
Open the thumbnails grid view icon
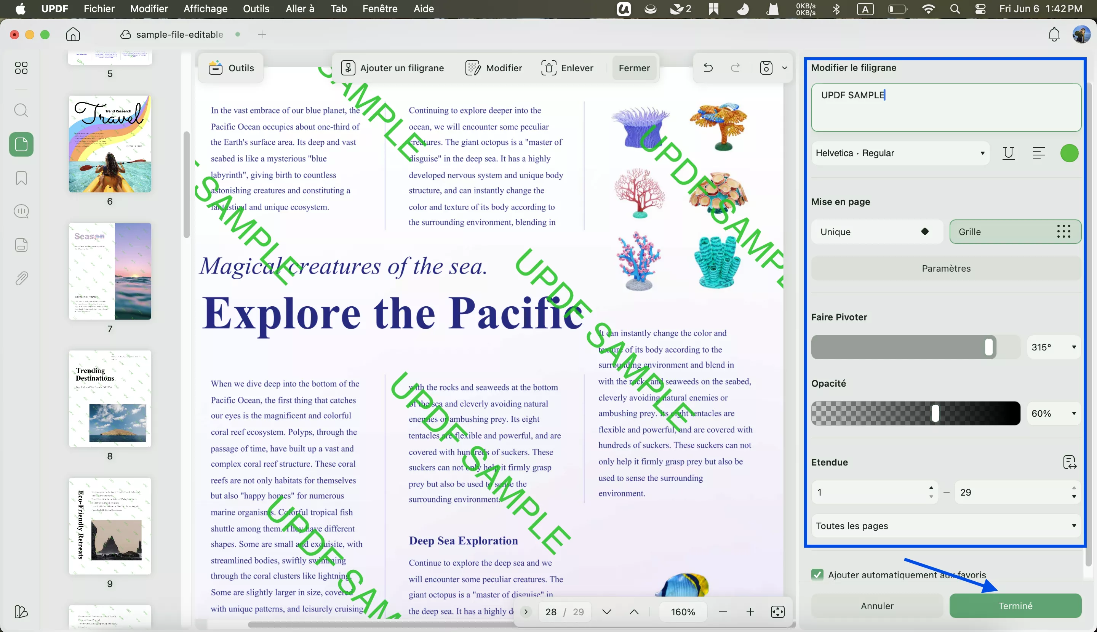click(21, 68)
